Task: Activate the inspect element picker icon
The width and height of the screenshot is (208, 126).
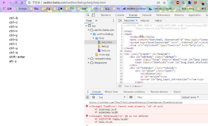Action: pyautogui.click(x=88, y=15)
